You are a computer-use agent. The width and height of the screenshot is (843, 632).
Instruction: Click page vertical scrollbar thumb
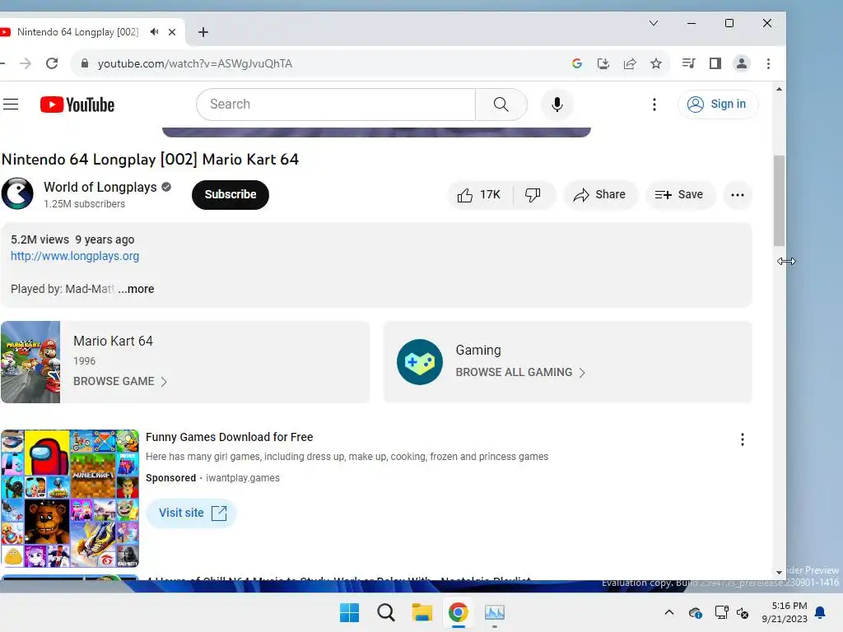click(779, 201)
